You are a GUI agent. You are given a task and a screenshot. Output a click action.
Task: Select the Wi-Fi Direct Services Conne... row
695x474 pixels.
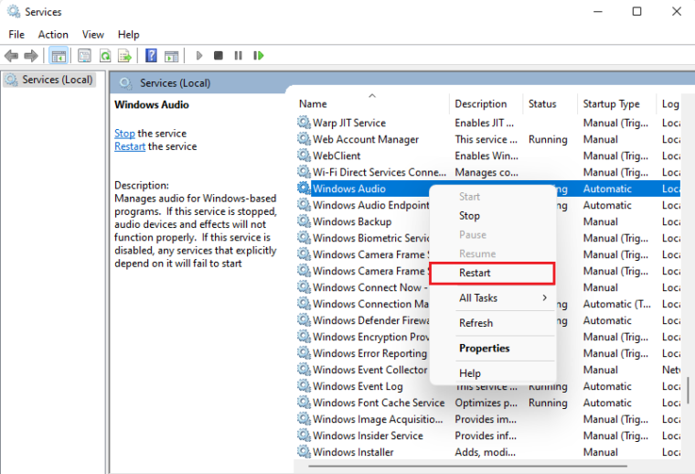[487, 172]
